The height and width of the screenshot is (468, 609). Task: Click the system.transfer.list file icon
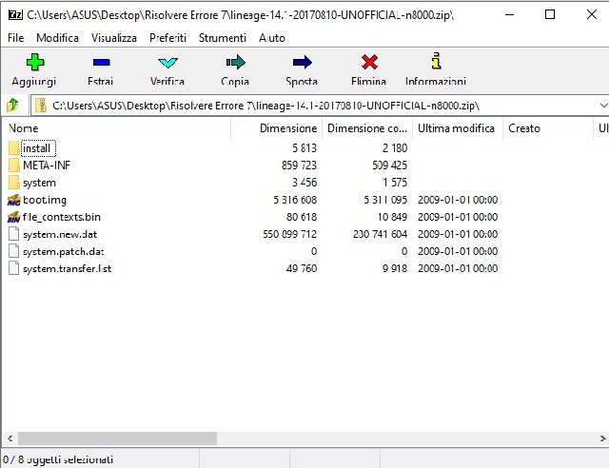tap(14, 268)
